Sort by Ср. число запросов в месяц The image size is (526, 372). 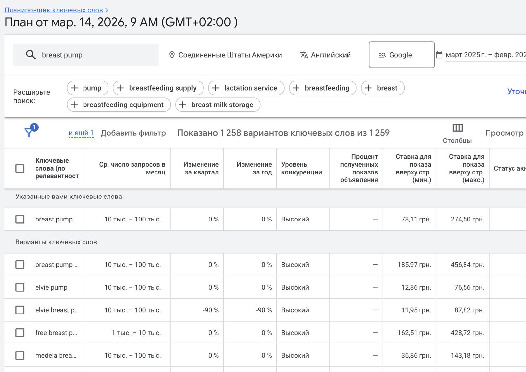pos(132,168)
